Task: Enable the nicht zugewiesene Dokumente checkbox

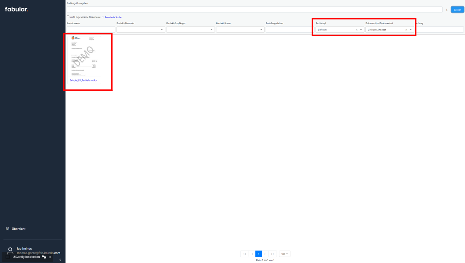Action: tap(68, 17)
